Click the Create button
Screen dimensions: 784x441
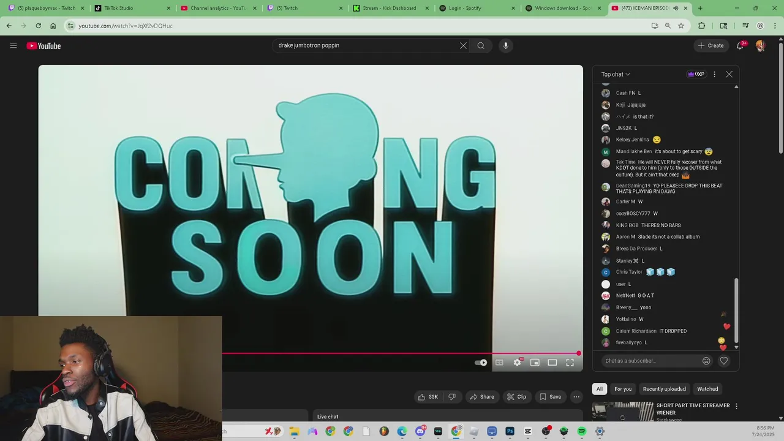(x=710, y=45)
